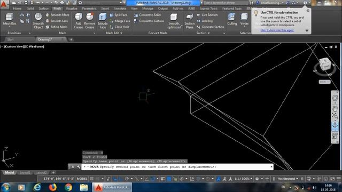Open the Annotate ribbon tab

click(120, 9)
